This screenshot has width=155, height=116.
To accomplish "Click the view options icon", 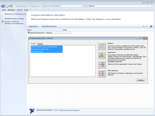I will pyautogui.click(x=144, y=26).
